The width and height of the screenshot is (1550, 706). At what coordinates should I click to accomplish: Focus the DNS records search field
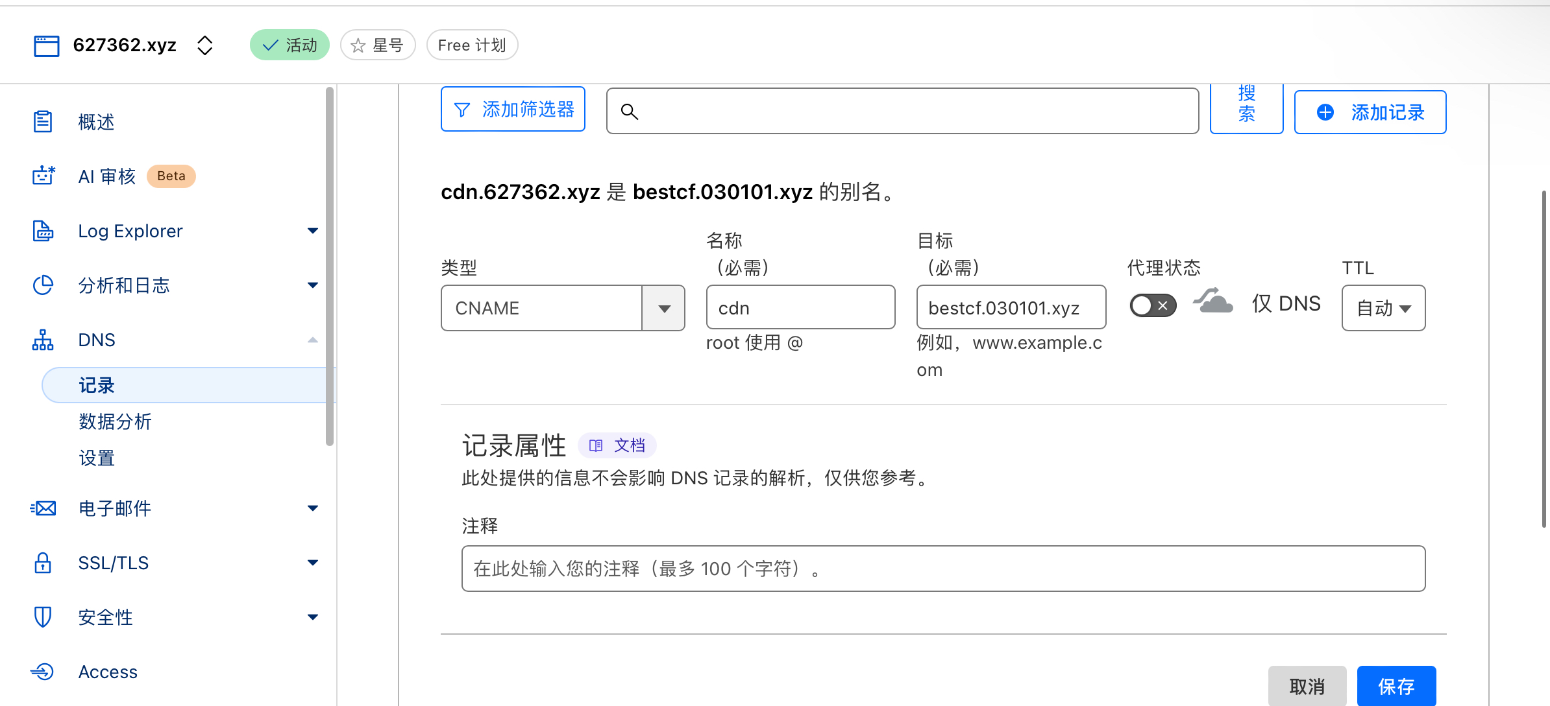coord(902,112)
